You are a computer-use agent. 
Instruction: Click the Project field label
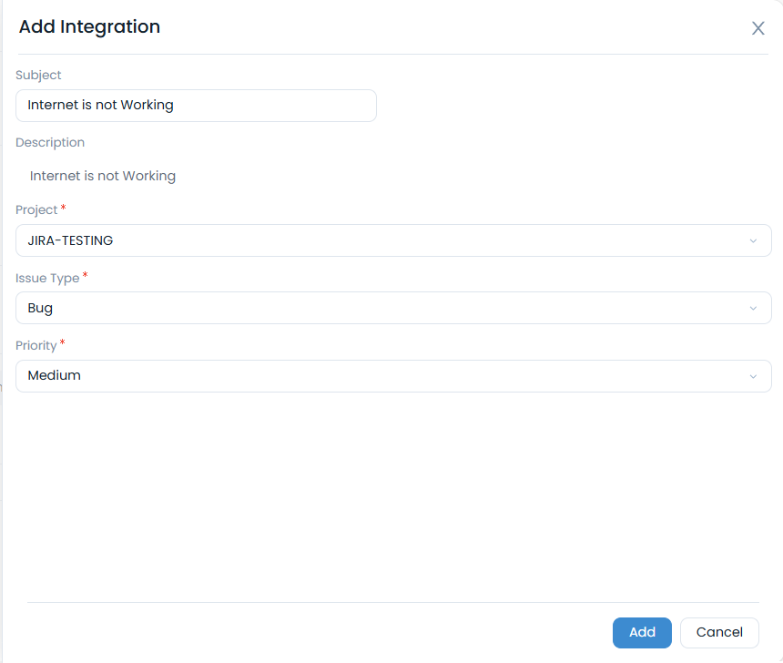coord(36,209)
